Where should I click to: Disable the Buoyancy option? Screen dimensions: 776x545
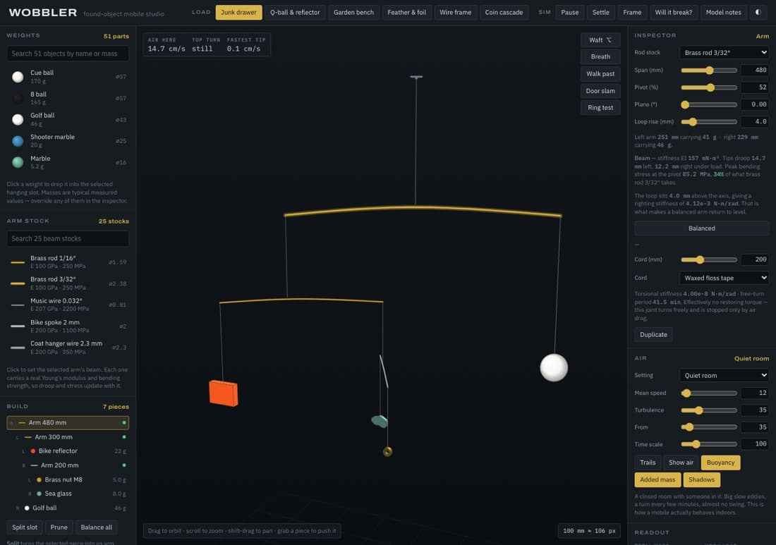coord(720,463)
